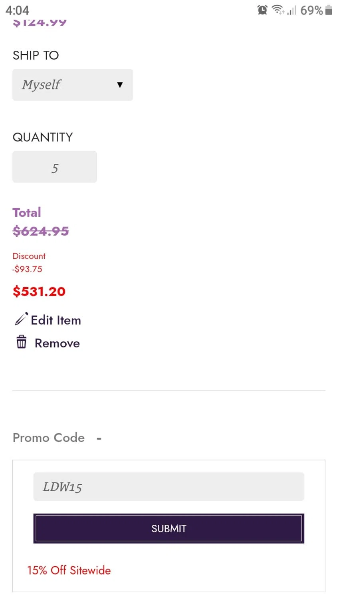
Task: Focus the Quantity field showing 5
Action: [55, 167]
